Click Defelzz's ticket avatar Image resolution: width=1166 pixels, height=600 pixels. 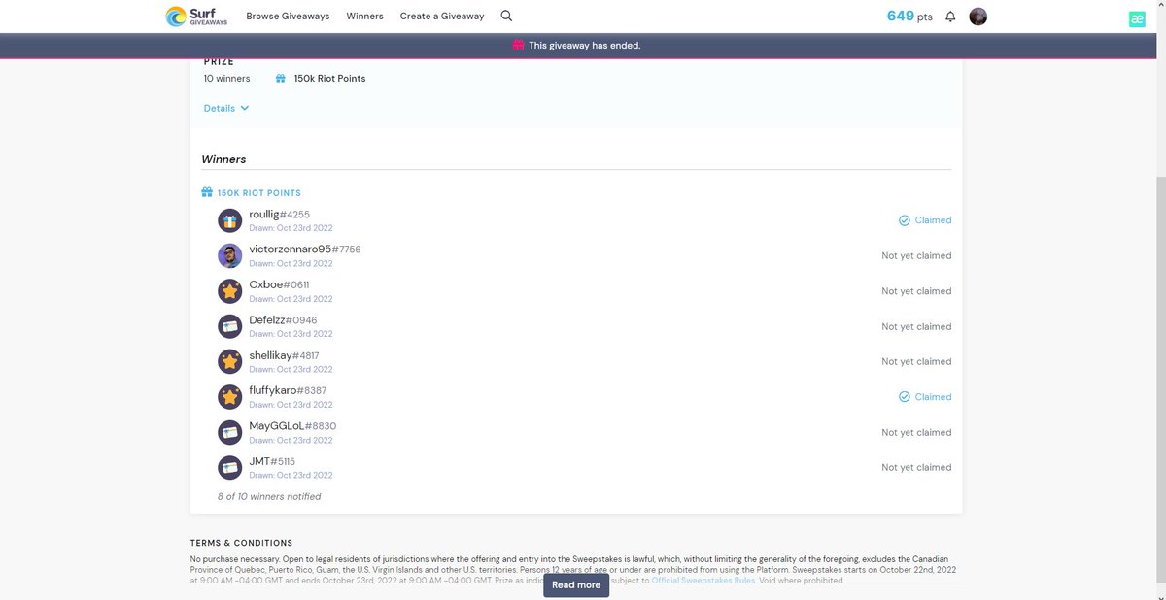[229, 326]
